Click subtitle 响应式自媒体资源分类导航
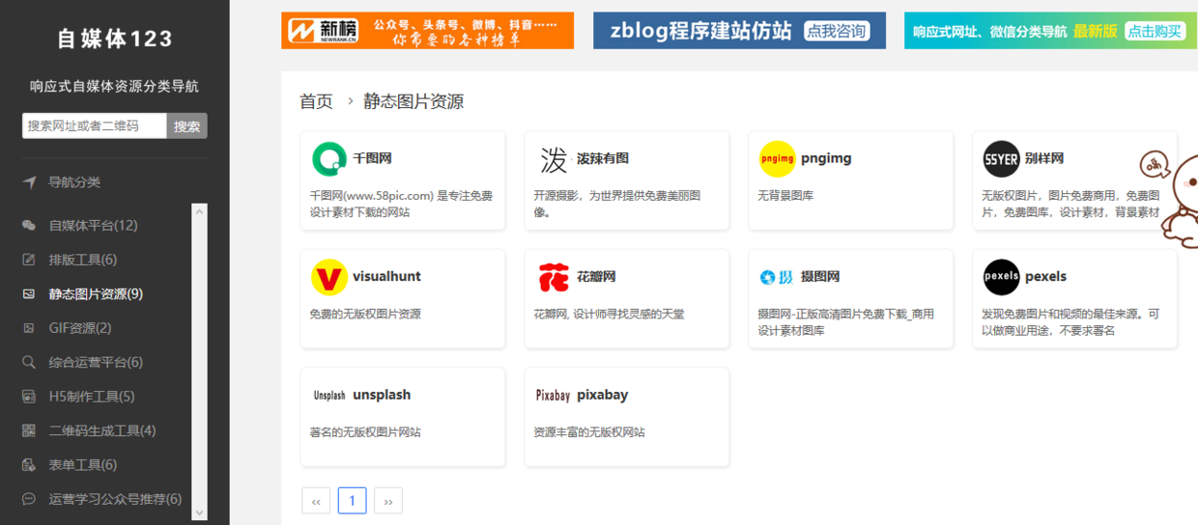This screenshot has width=1198, height=525. click(x=115, y=86)
